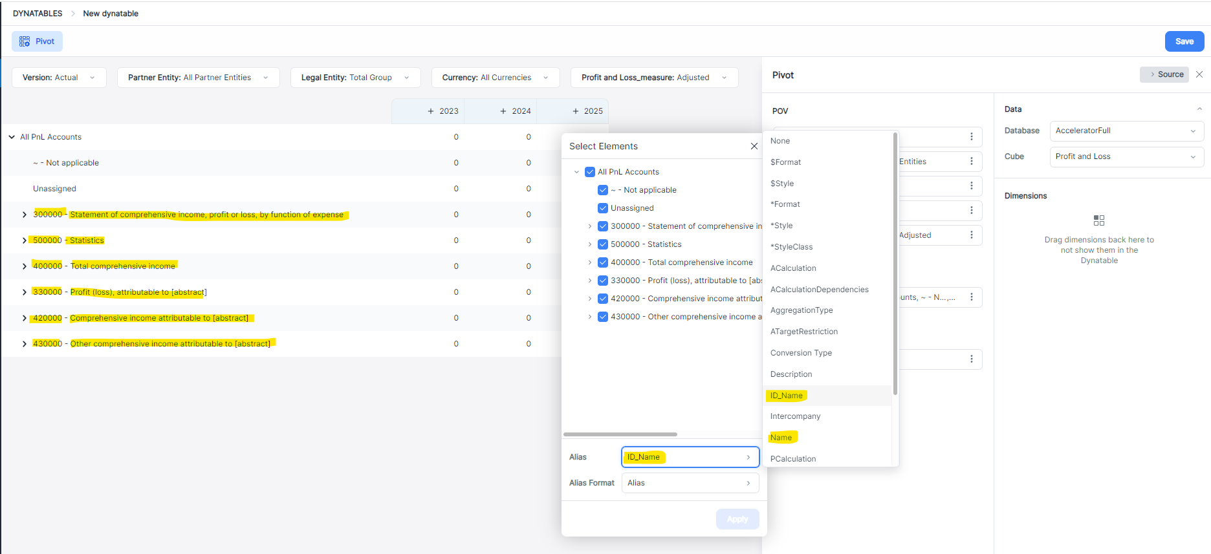1211x554 pixels.
Task: Collapse the Data section chevron
Action: pyautogui.click(x=1199, y=109)
